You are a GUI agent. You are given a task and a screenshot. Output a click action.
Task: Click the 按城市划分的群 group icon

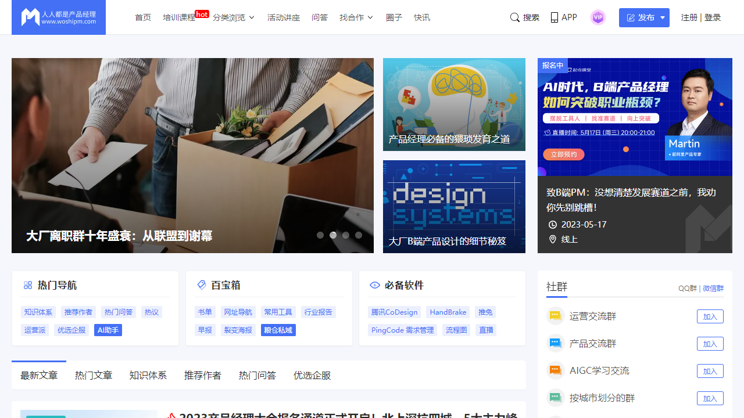click(556, 398)
